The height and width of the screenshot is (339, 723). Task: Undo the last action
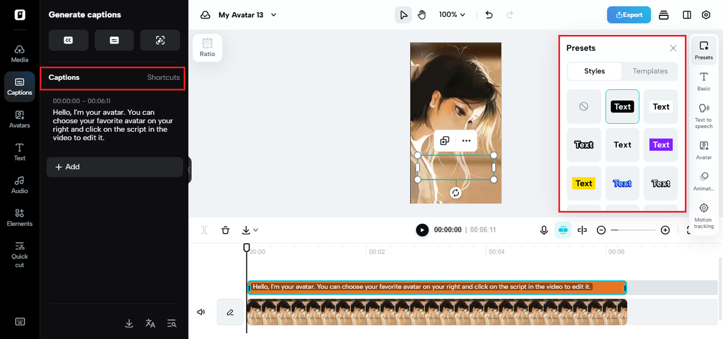click(489, 15)
